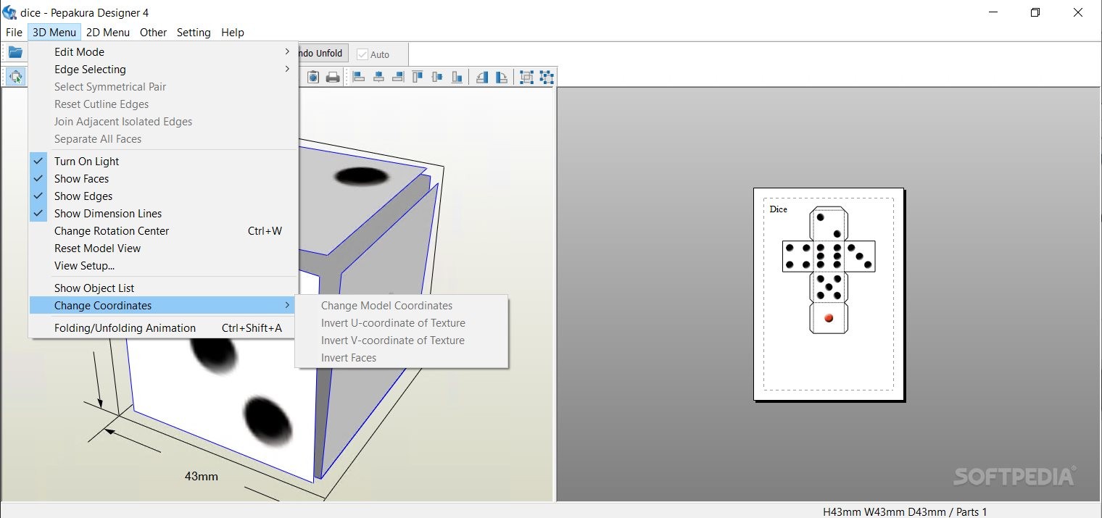Click the 'Dice' label on the pattern page
The image size is (1102, 518).
(x=778, y=209)
